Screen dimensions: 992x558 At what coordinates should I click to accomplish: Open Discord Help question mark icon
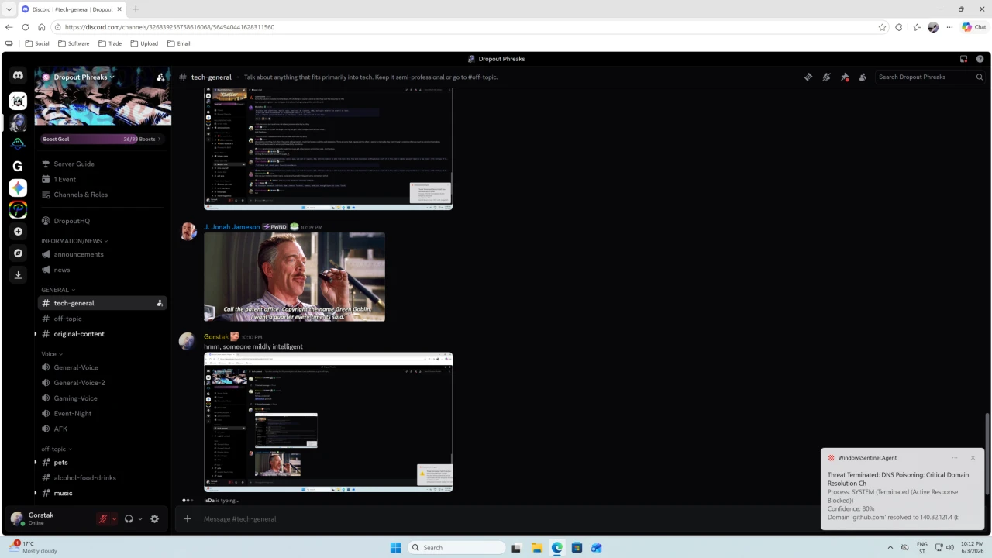(x=980, y=59)
